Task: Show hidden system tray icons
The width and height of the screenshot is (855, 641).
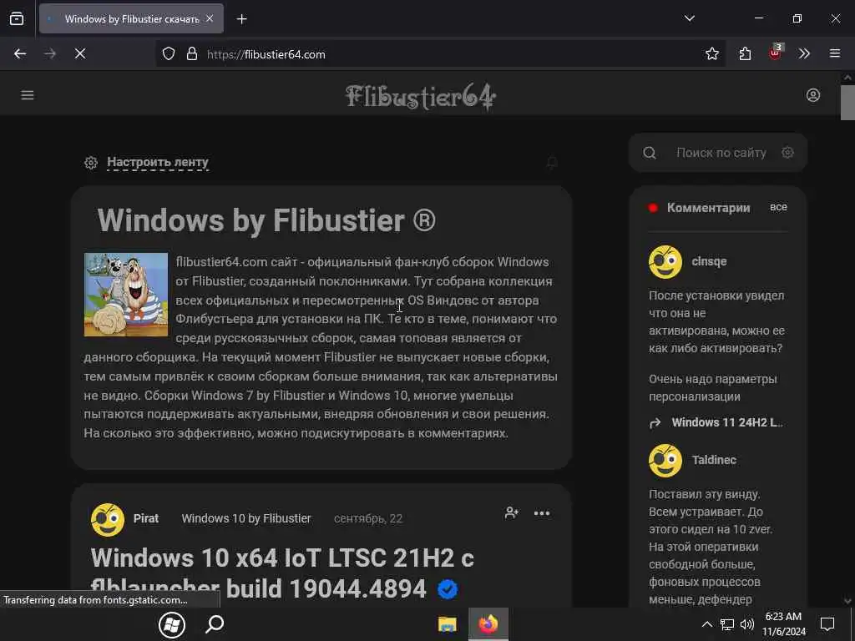Action: point(706,624)
